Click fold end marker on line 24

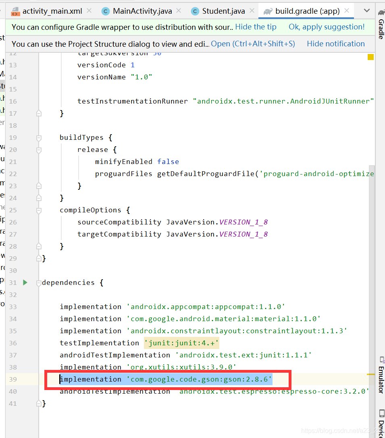(39, 198)
